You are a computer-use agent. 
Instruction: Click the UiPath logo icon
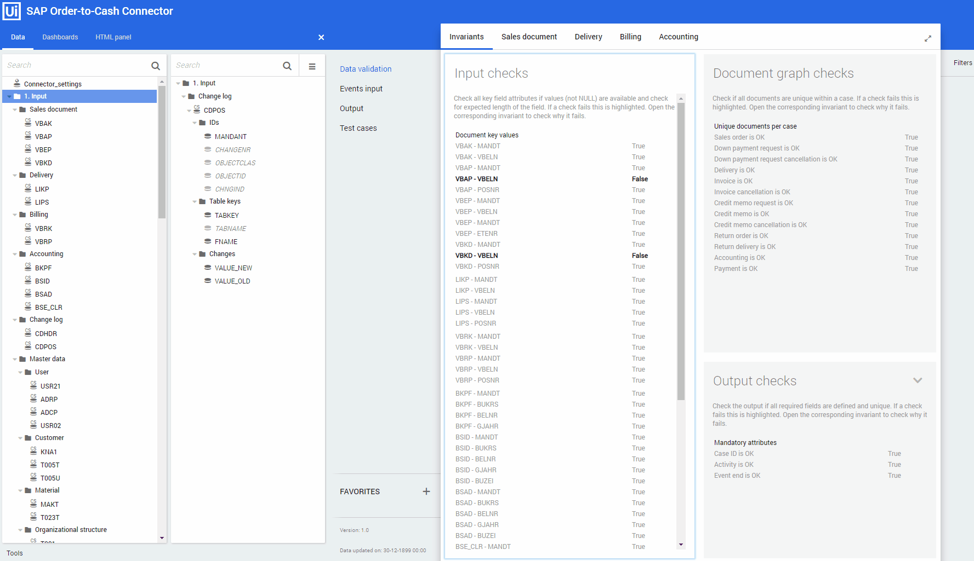click(x=12, y=11)
